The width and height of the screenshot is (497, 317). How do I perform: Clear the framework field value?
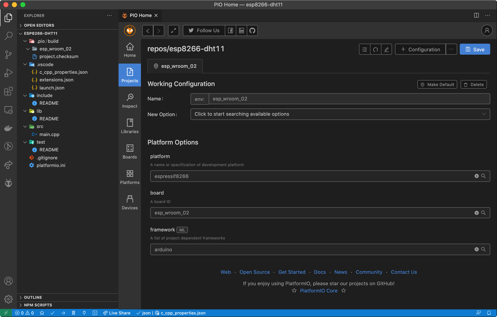pos(476,249)
